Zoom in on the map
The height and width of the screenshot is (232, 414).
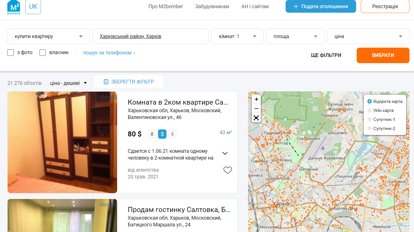coord(256,99)
